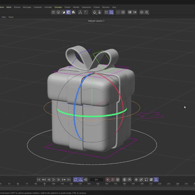Image resolution: width=195 pixels, height=195 pixels.
Task: Click frame 100 on timeline ruler
Action: [53, 184]
